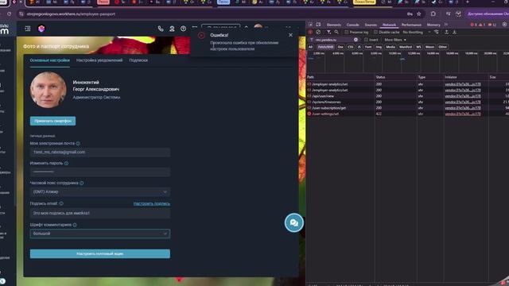Select the failed 422 user-settings/set request row
The height and width of the screenshot is (286, 509).
pos(408,114)
